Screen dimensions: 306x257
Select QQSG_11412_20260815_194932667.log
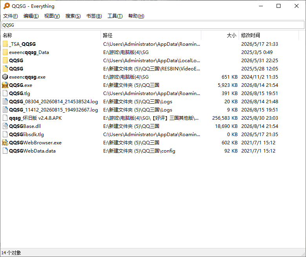(53, 110)
